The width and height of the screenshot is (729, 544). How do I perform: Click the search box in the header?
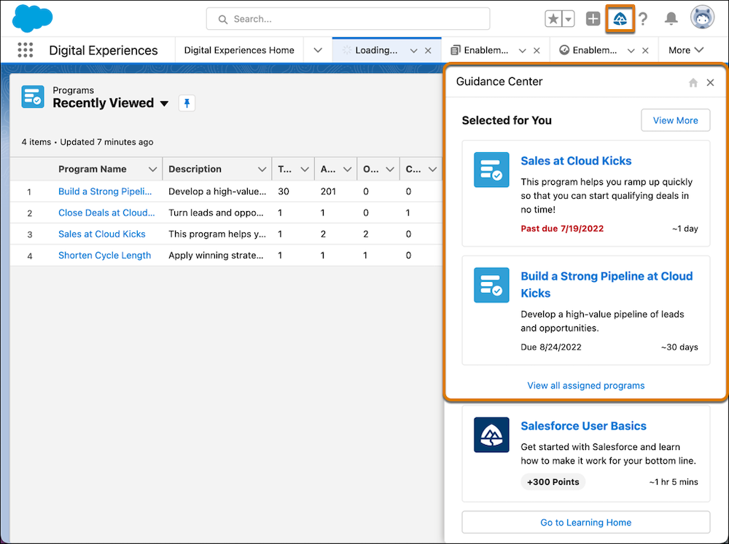click(x=347, y=18)
